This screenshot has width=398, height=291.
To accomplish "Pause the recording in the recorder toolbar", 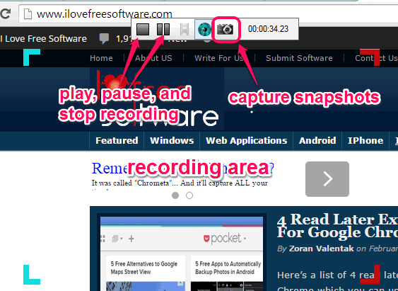I will pyautogui.click(x=163, y=29).
